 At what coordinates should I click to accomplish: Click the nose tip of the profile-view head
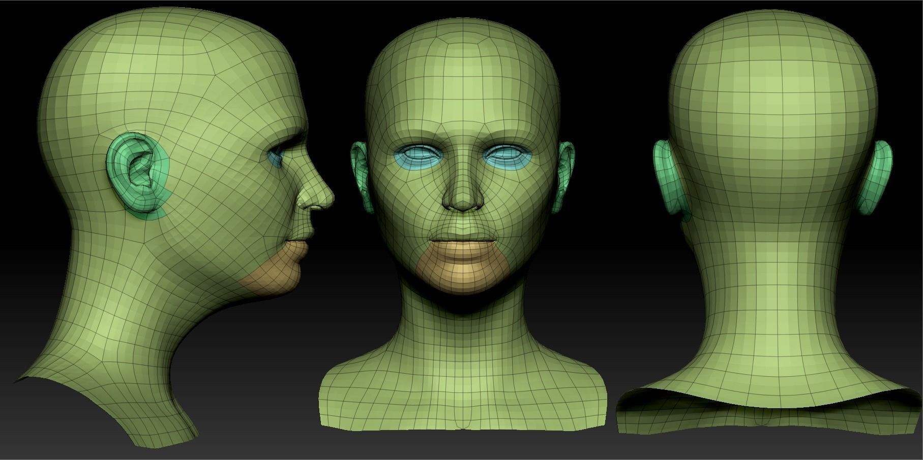[328, 198]
